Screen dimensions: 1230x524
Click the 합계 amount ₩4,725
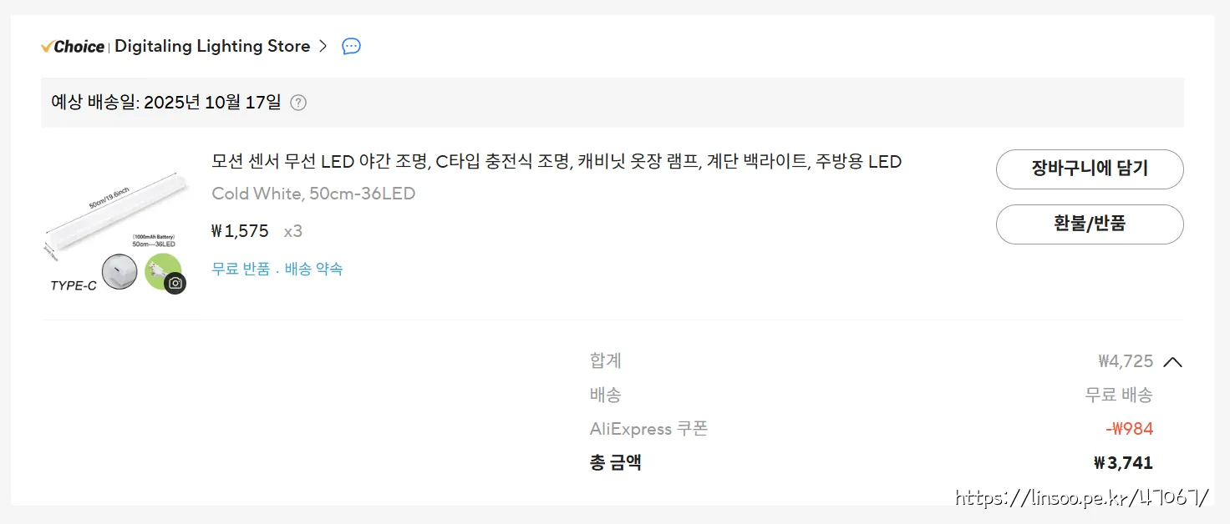coord(1126,361)
